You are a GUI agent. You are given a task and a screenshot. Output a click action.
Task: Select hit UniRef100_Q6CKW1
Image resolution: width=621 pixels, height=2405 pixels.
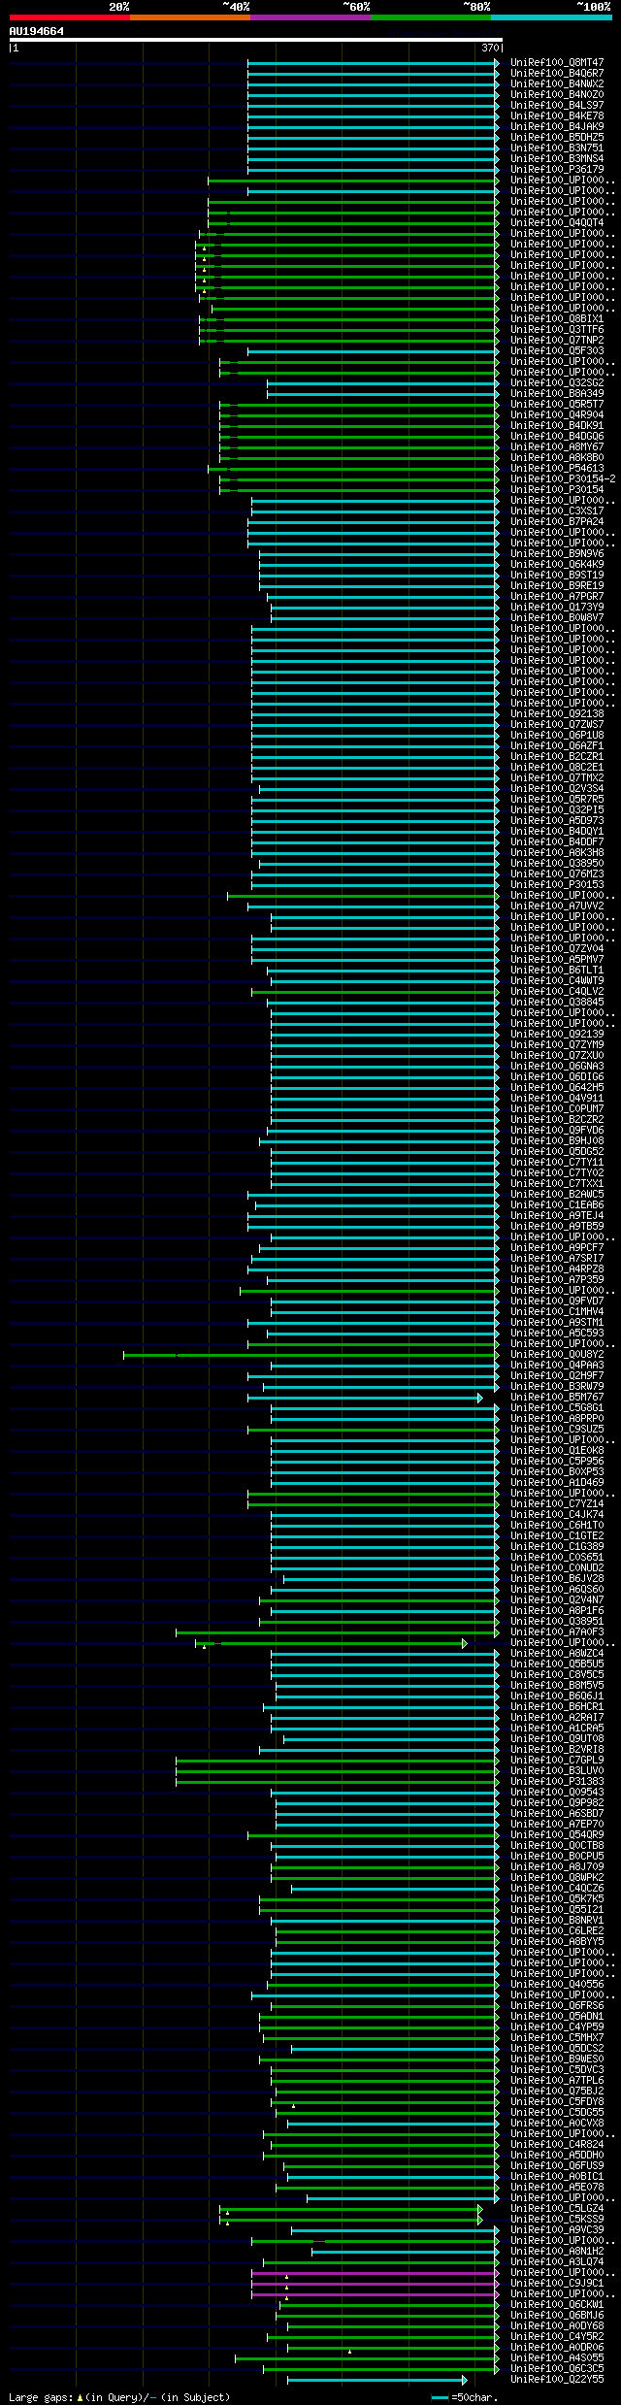click(557, 2305)
